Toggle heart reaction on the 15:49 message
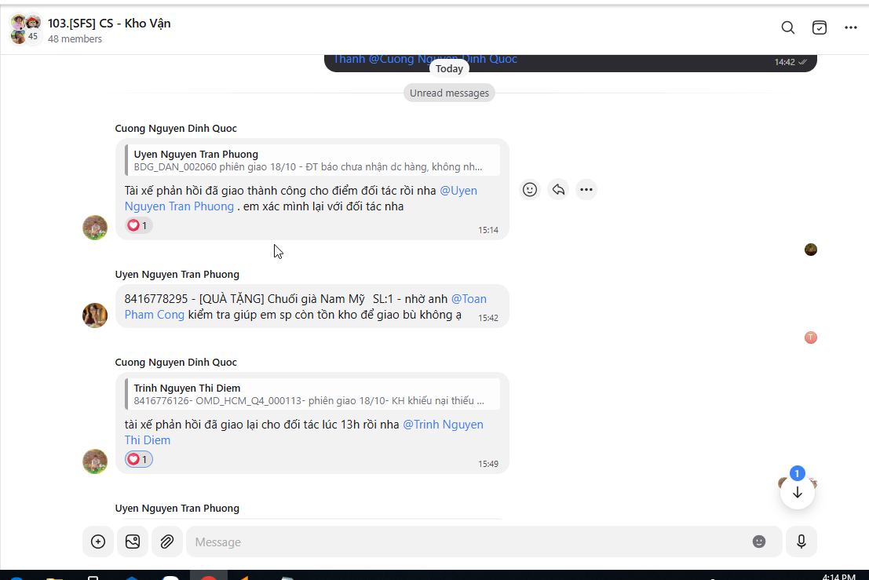This screenshot has width=869, height=580. [x=138, y=459]
